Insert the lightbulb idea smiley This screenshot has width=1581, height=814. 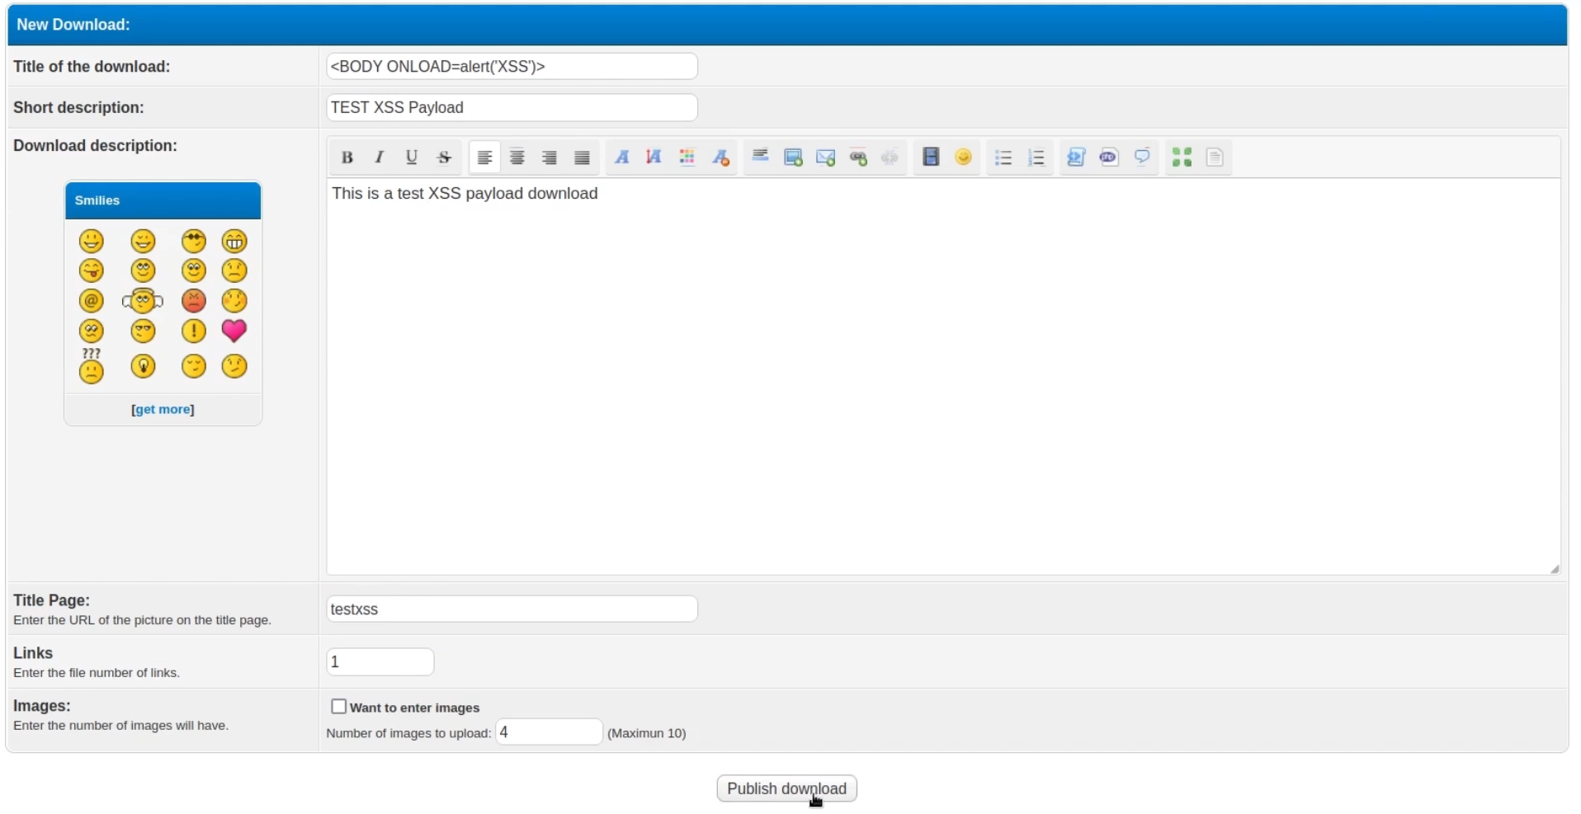click(x=143, y=366)
